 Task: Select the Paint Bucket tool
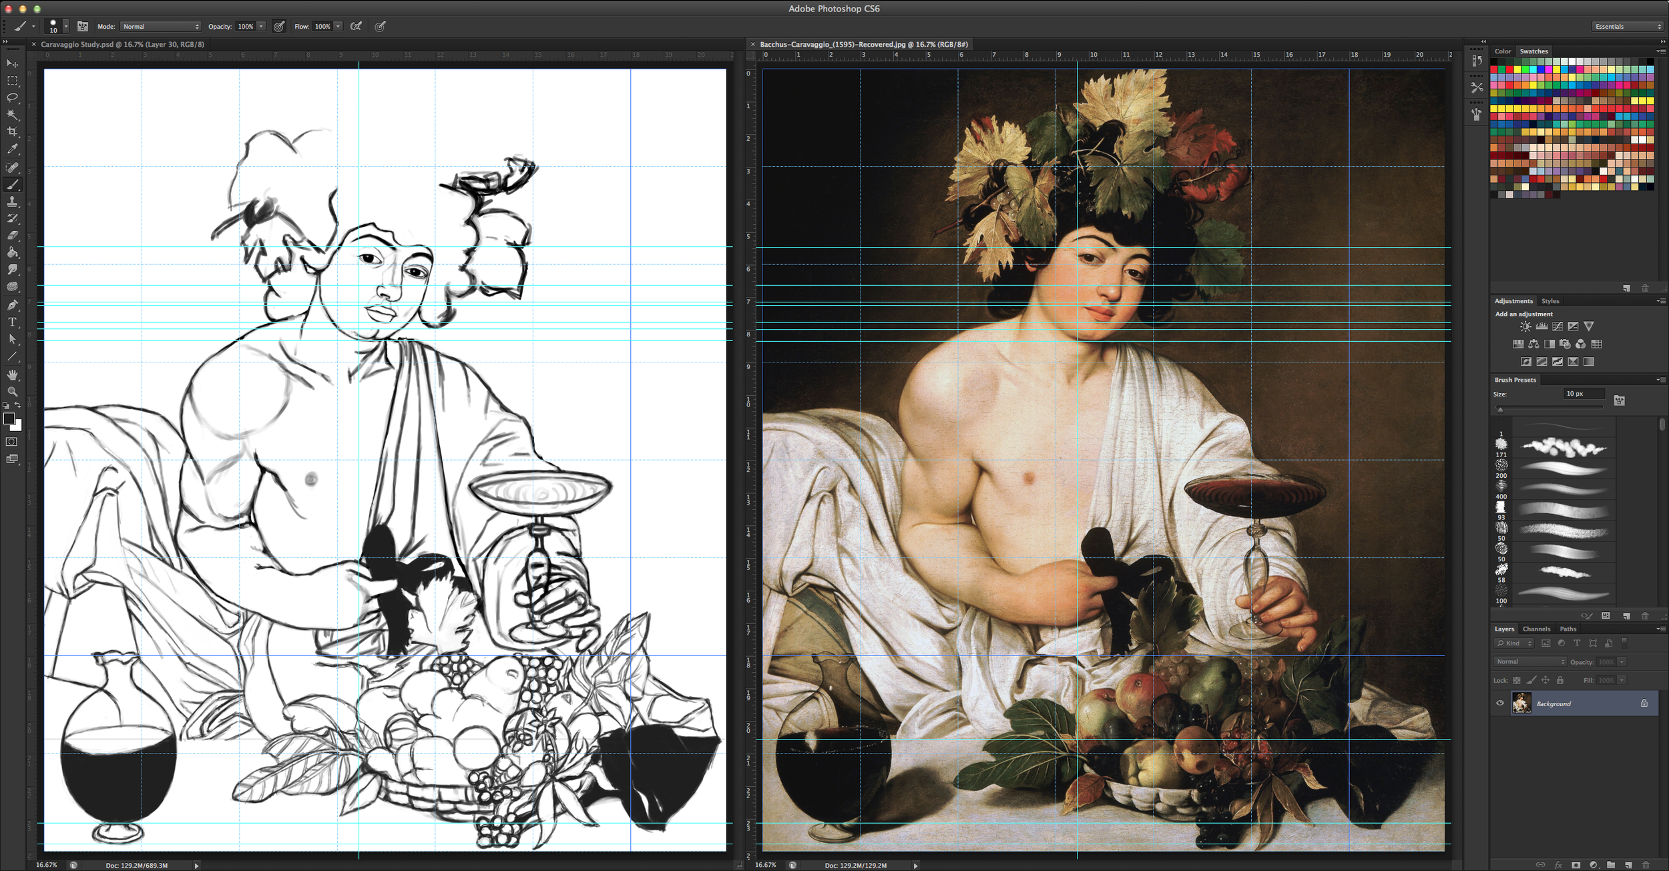[12, 253]
